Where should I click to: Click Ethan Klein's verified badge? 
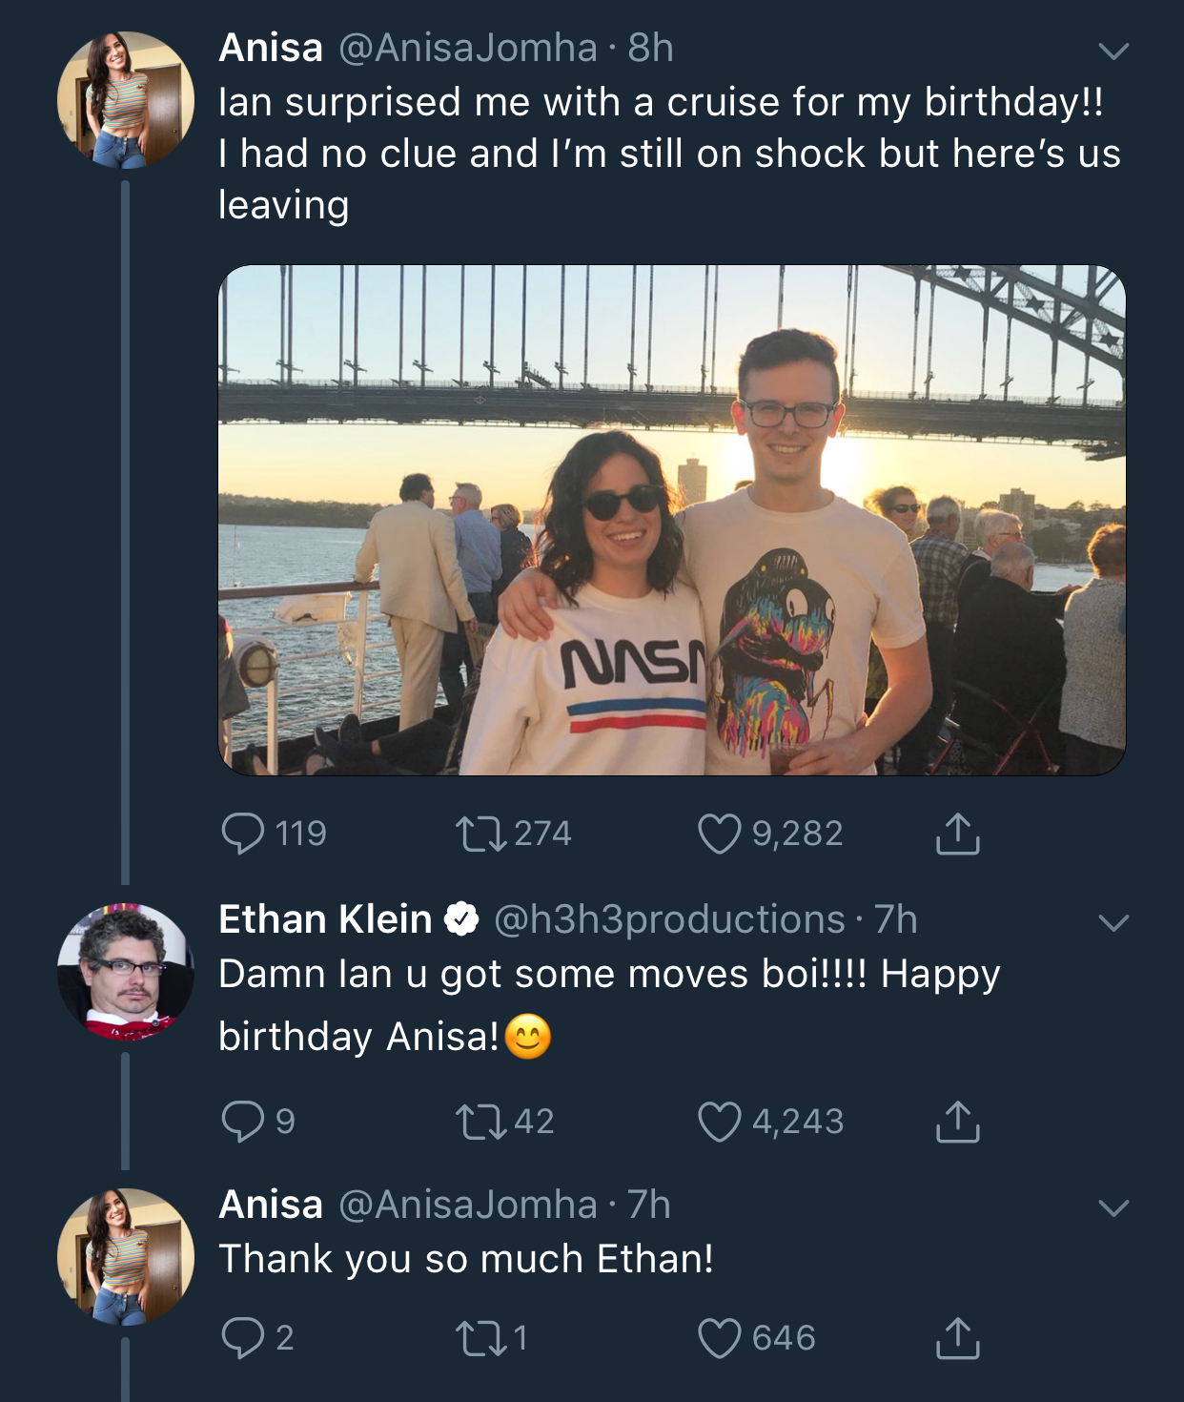tap(462, 918)
